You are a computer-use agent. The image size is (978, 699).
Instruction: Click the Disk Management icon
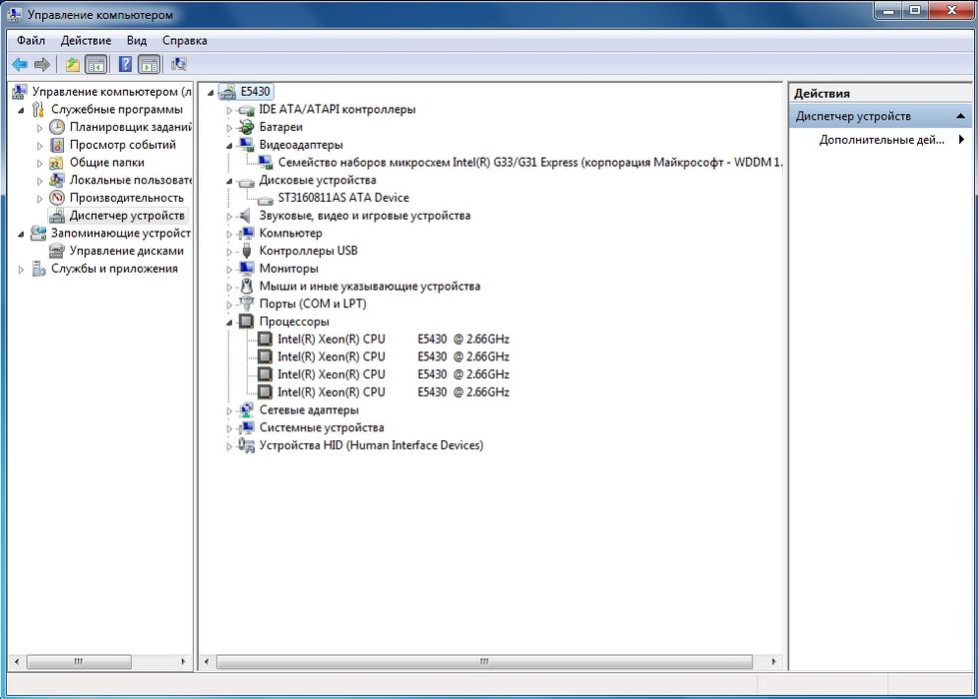point(57,251)
